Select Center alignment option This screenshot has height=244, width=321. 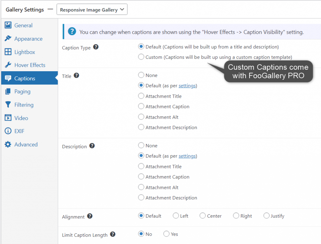pos(203,216)
